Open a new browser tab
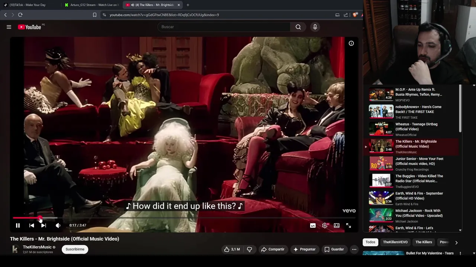The width and height of the screenshot is (476, 267). 188,5
